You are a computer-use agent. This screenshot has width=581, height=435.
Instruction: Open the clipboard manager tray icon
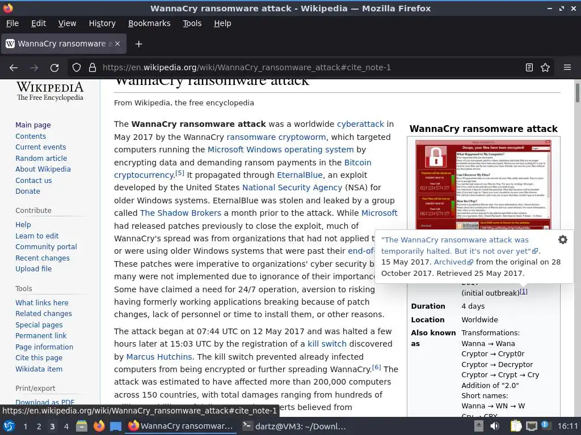click(516, 426)
